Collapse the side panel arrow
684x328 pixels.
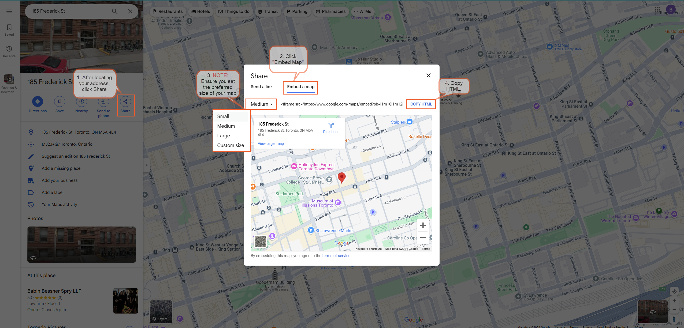pos(147,165)
